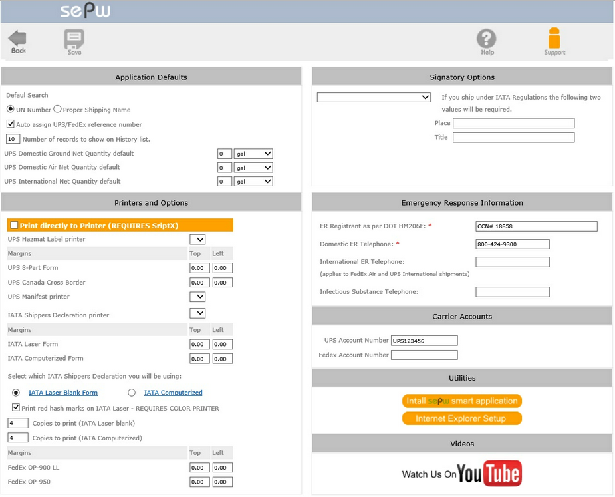Viewport: 615px width, 497px height.
Task: Click FedEx OP-900 LL top margin field
Action: tap(199, 468)
